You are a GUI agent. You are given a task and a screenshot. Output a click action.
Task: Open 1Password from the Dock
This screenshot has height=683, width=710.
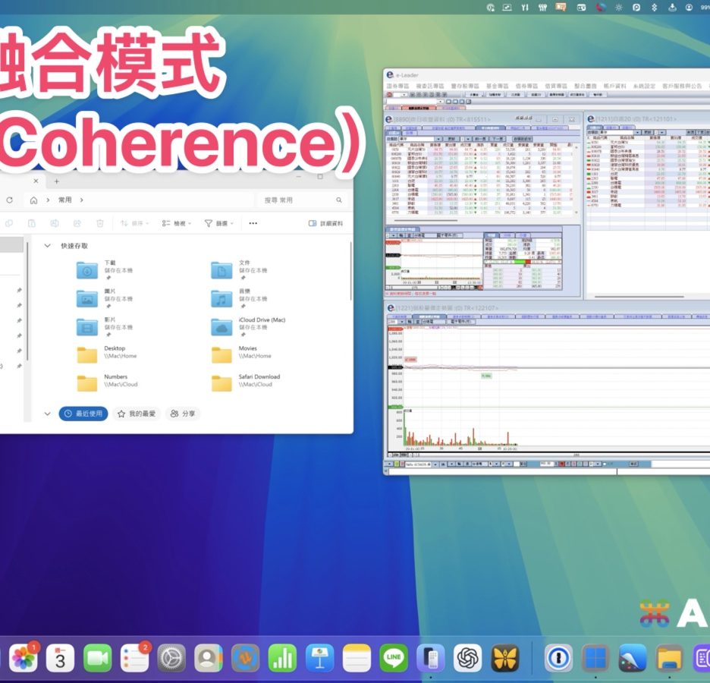[558, 657]
